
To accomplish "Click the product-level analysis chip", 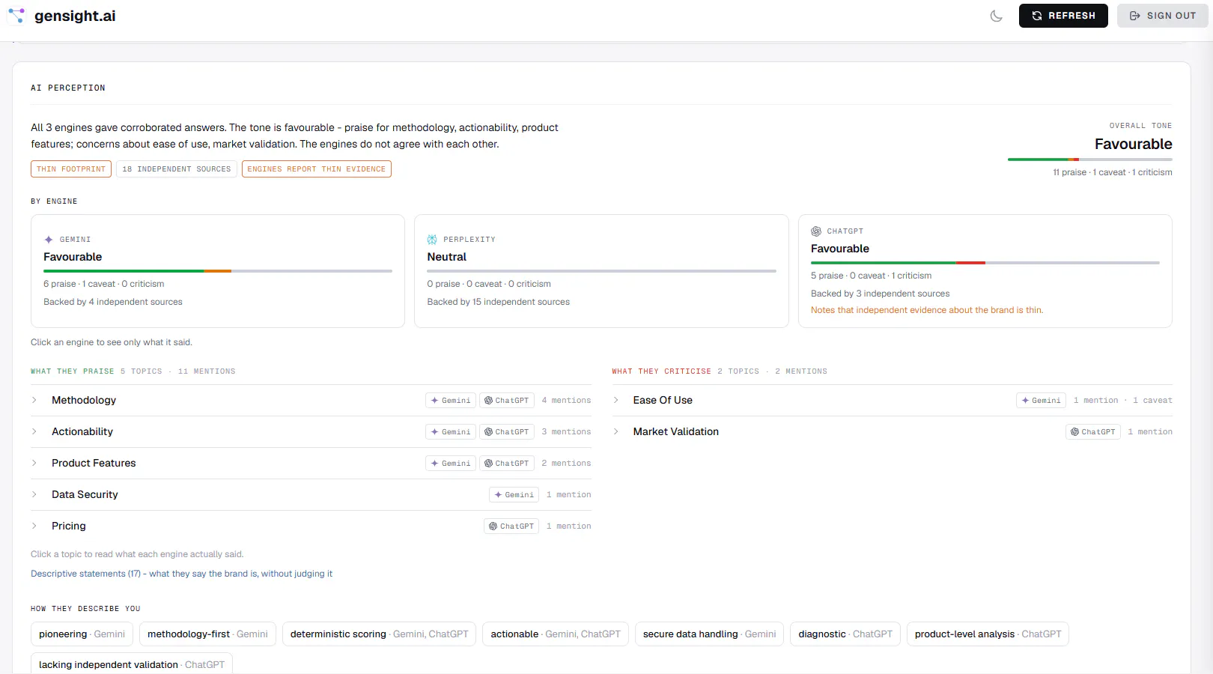I will (x=988, y=634).
